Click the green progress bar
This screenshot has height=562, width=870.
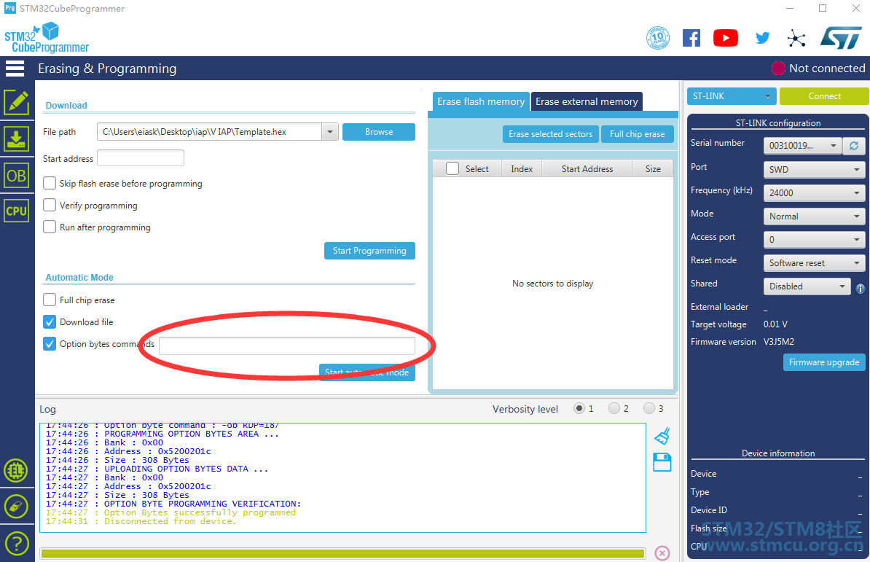(343, 553)
